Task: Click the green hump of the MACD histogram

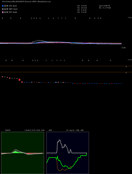Action: click(16, 152)
